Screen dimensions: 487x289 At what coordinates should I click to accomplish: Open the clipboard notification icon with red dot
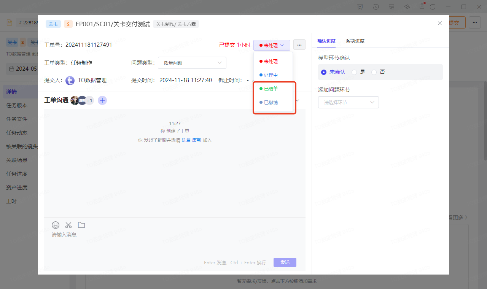click(x=422, y=6)
